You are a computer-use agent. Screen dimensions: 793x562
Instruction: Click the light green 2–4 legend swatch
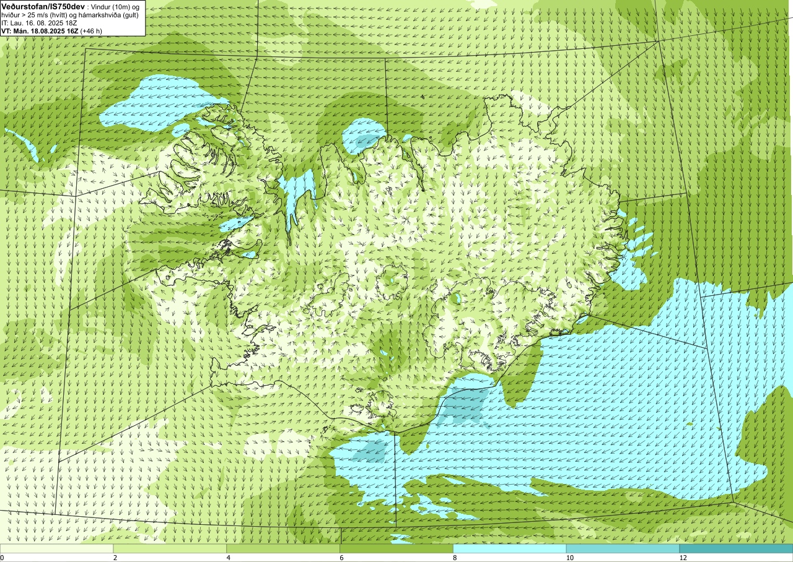tap(170, 548)
